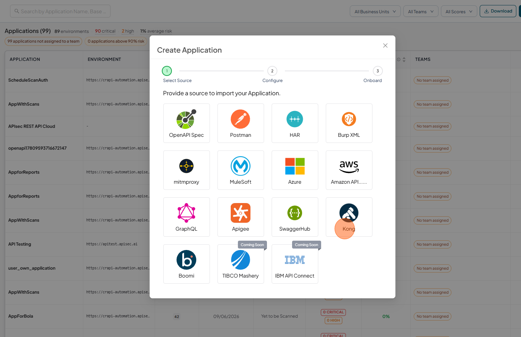Pick the HAR import icon
The height and width of the screenshot is (337, 521).
click(x=295, y=119)
